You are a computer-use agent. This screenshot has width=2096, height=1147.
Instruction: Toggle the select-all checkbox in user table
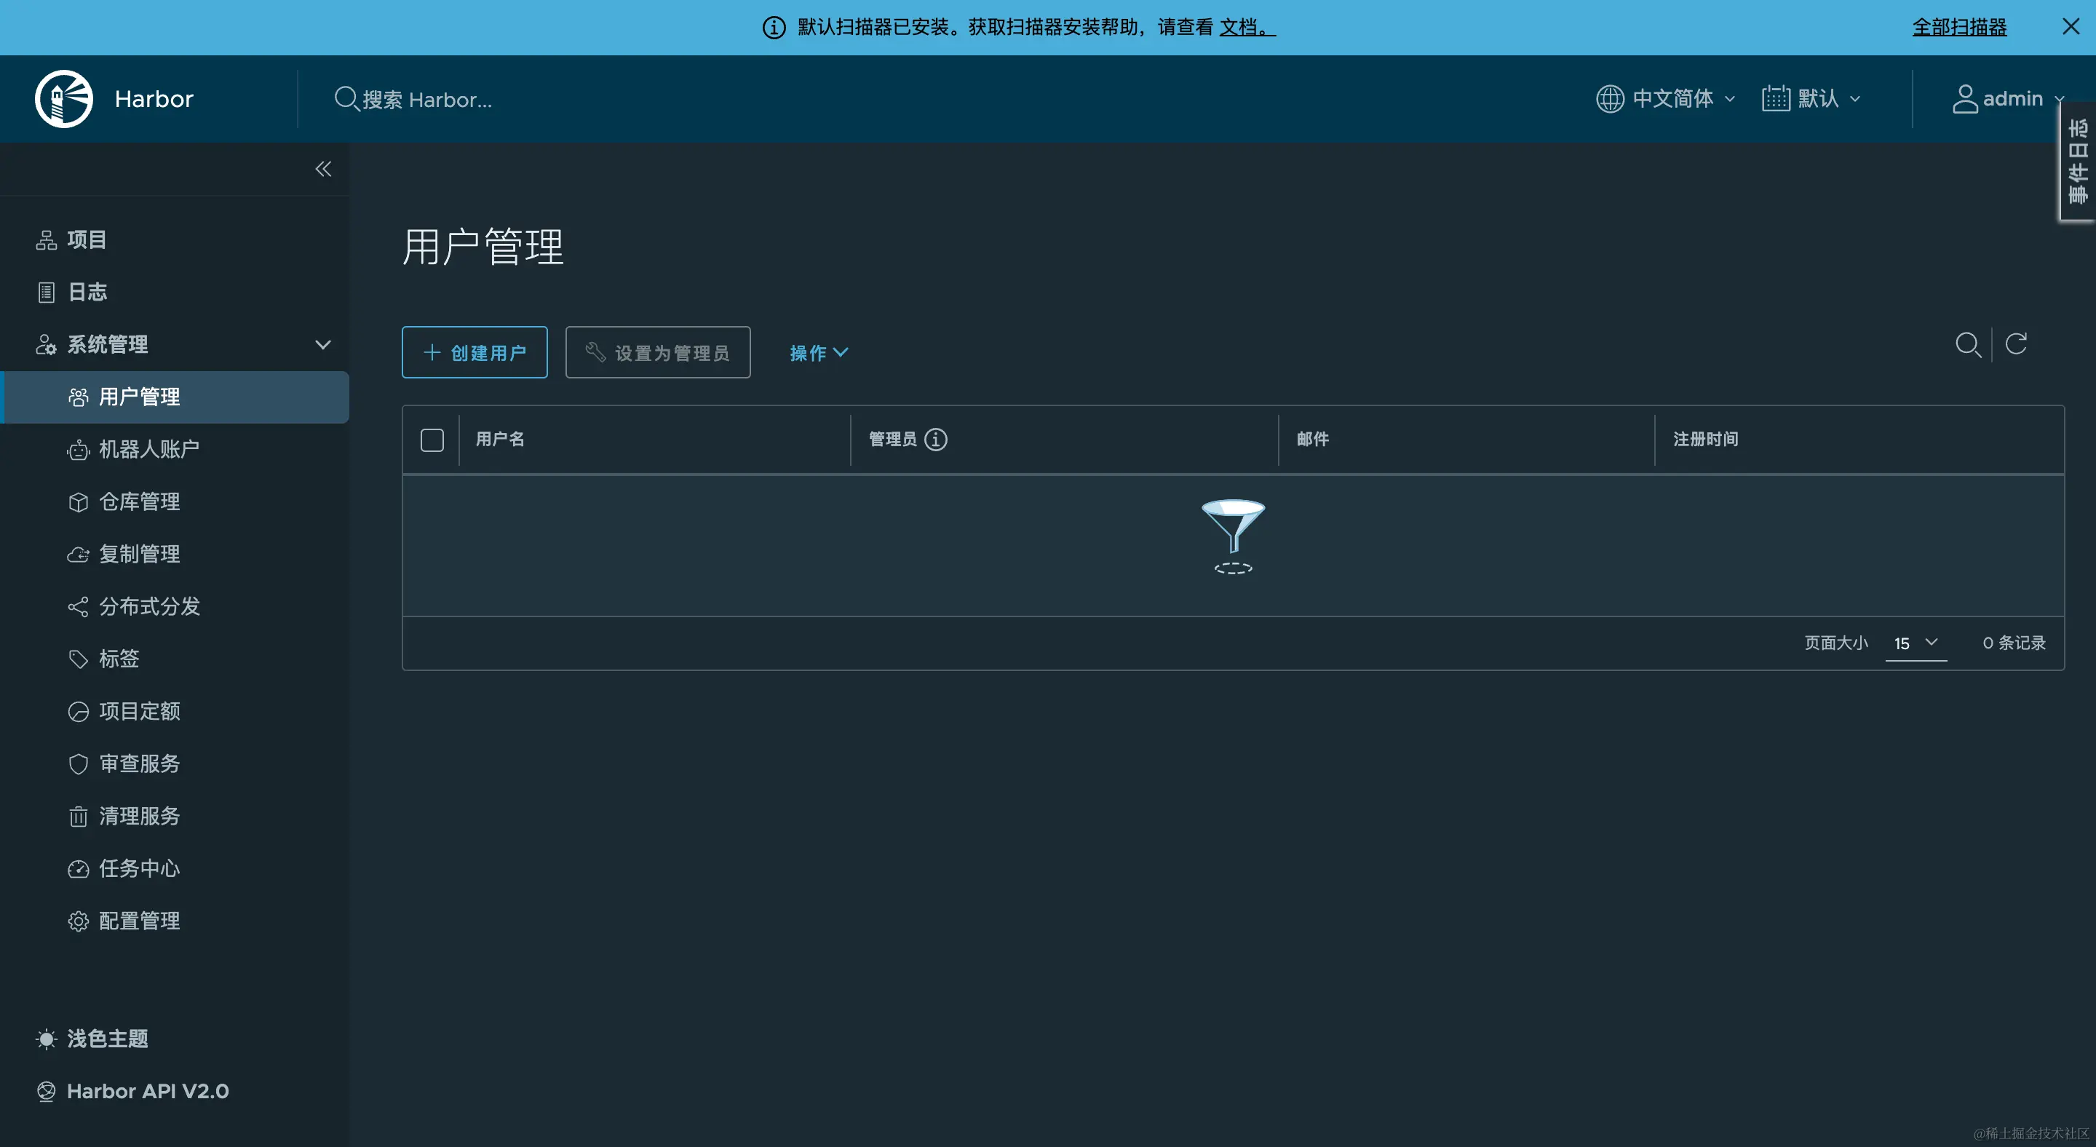click(x=432, y=440)
